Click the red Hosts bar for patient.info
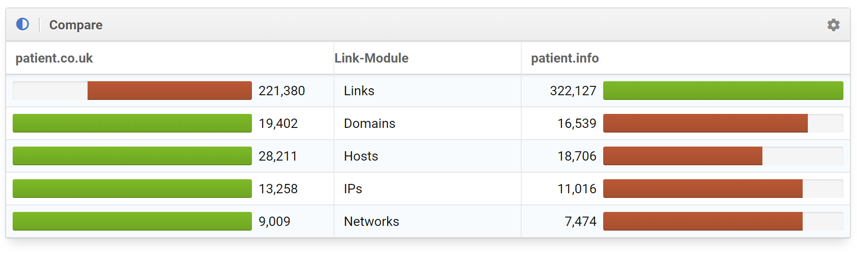This screenshot has width=857, height=260. (682, 156)
